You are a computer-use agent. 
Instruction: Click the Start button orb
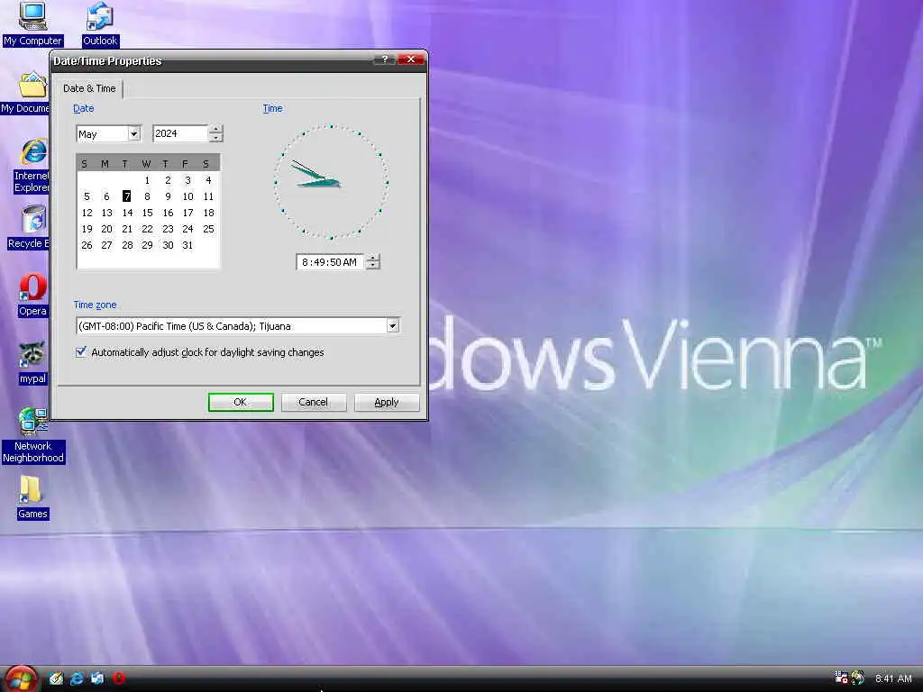click(x=22, y=678)
